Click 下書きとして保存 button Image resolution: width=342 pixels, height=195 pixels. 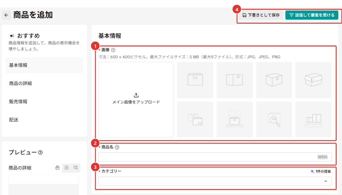tap(261, 15)
